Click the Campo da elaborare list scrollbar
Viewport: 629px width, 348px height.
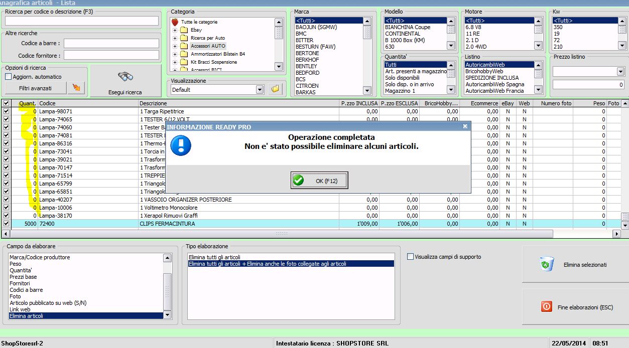[167, 286]
